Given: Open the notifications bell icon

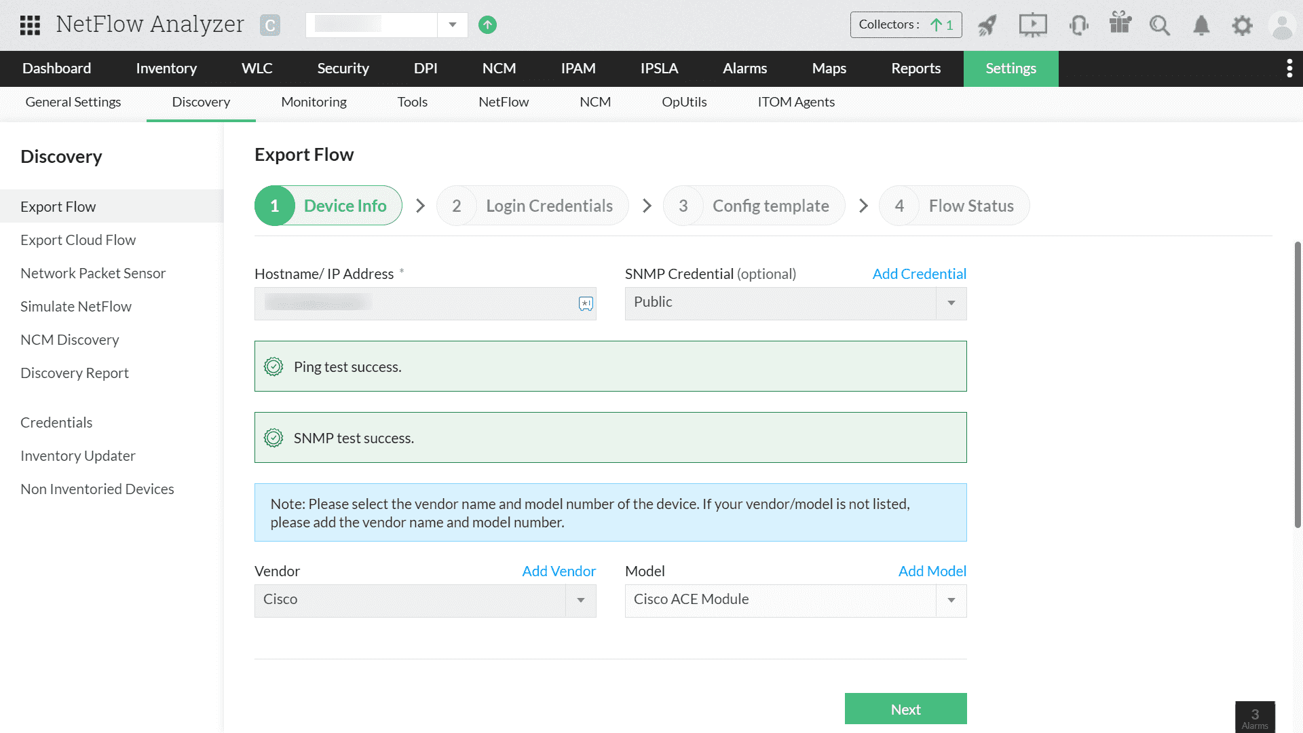Looking at the screenshot, I should [x=1201, y=25].
